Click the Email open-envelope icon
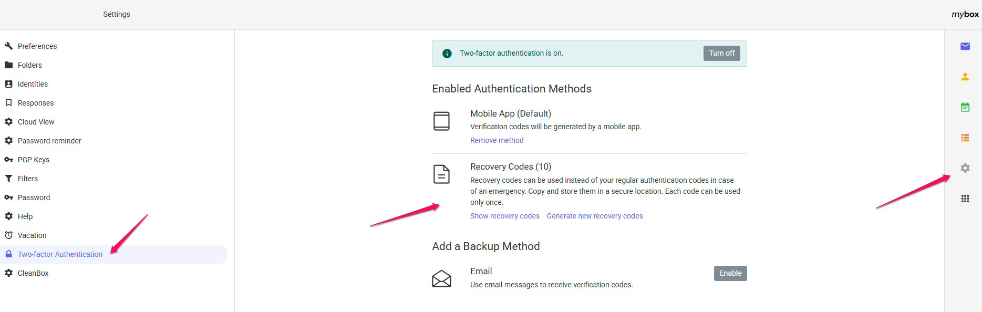This screenshot has height=312, width=982. pos(441,278)
